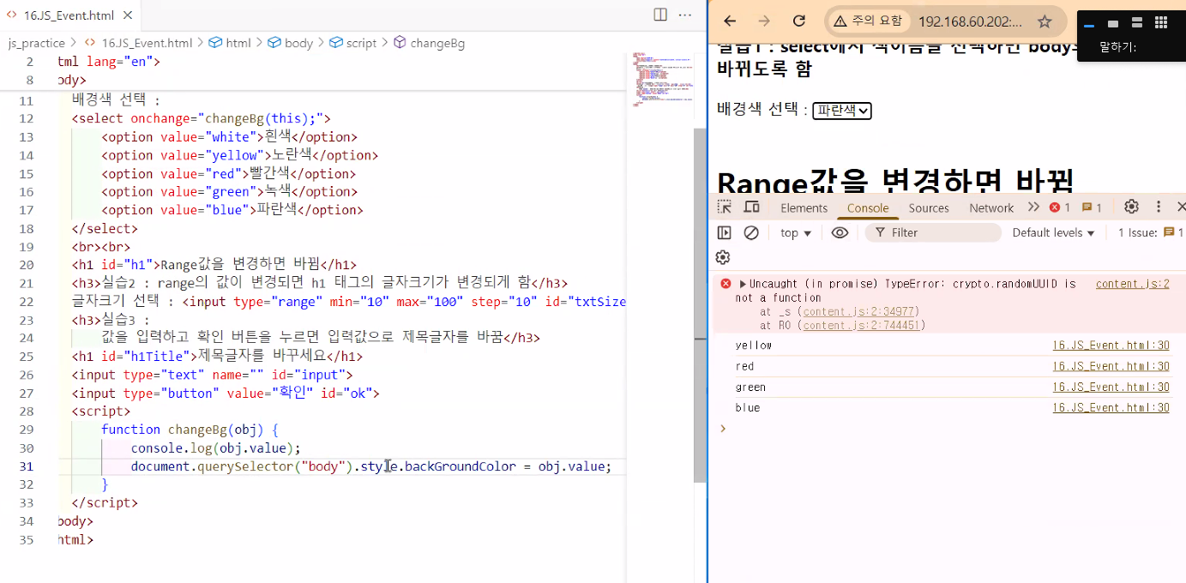Bookmark page with the star icon
Image resolution: width=1186 pixels, height=583 pixels.
1045,21
